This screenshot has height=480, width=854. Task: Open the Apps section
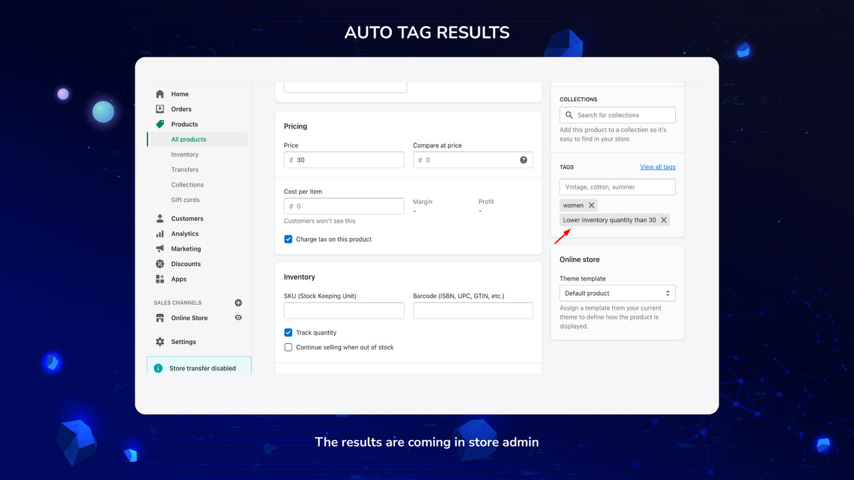pyautogui.click(x=177, y=279)
